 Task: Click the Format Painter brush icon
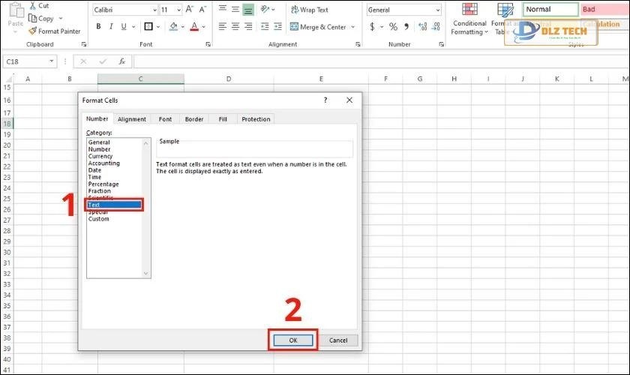click(32, 31)
